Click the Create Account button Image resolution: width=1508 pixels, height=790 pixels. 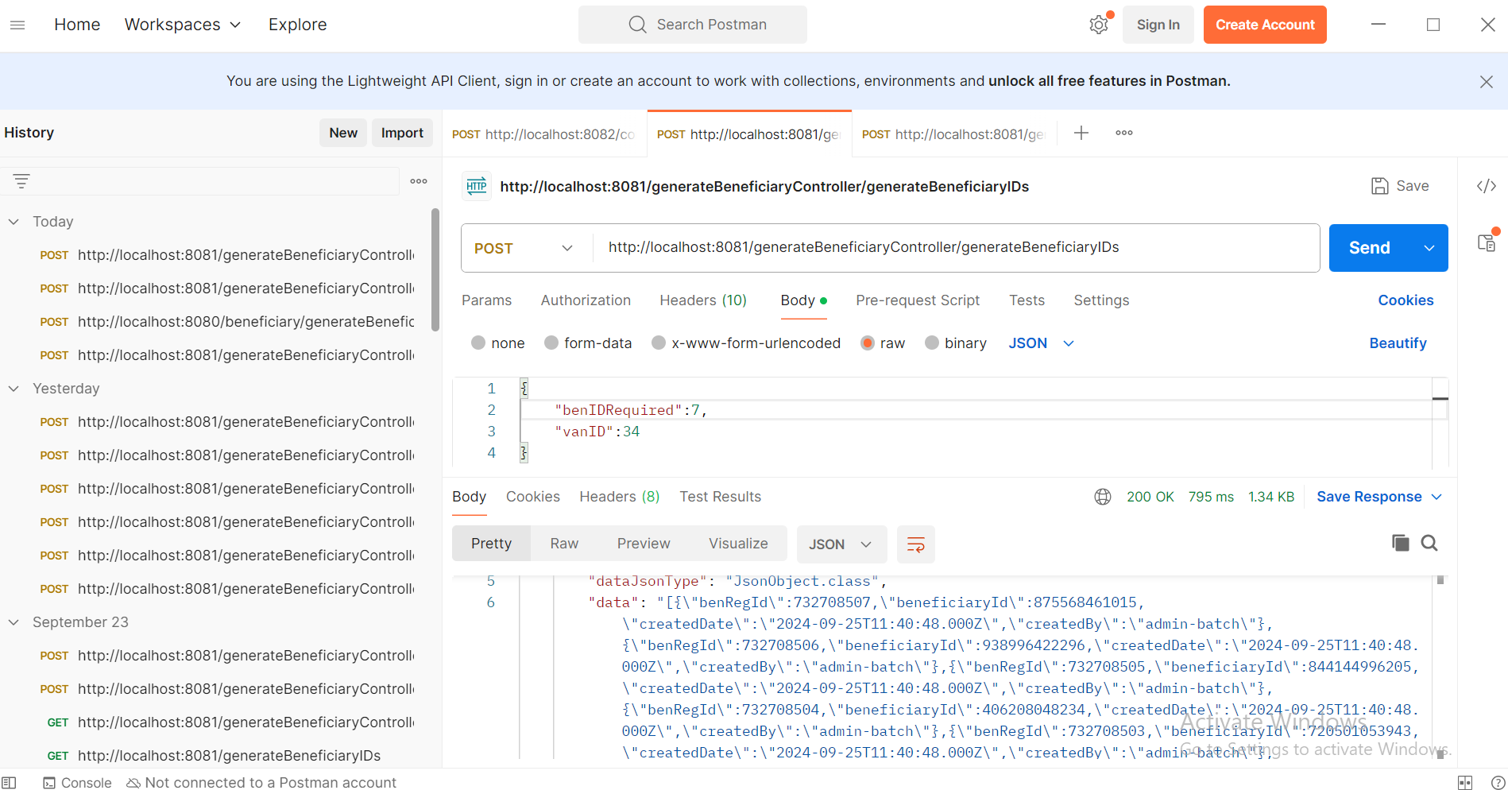click(x=1265, y=25)
